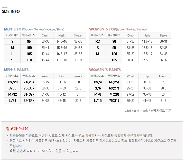Click the red 참고해주세요 notice heading
Viewport: 185px width, 163px height.
click(x=18, y=129)
